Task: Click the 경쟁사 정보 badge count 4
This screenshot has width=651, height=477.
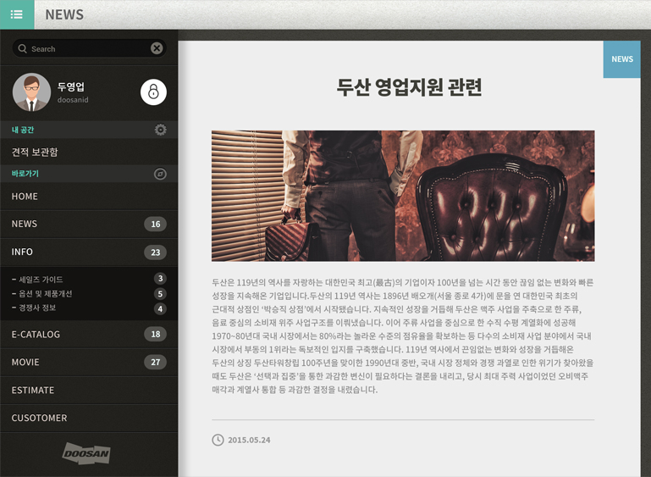Action: [x=160, y=308]
